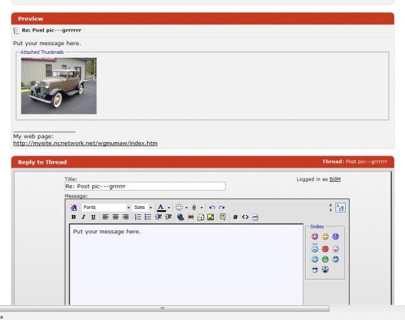Click the 'Put your message here.' preview text
This screenshot has width=405, height=320.
tap(47, 43)
